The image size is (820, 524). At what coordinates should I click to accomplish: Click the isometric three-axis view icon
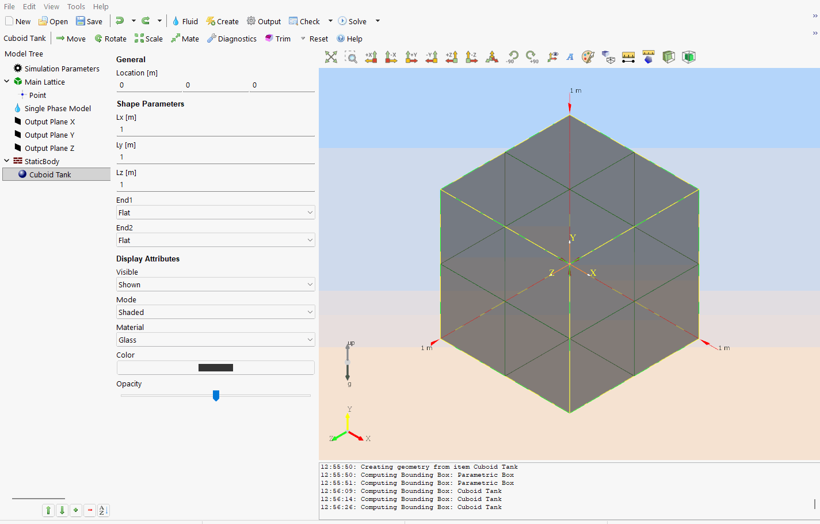pyautogui.click(x=492, y=57)
